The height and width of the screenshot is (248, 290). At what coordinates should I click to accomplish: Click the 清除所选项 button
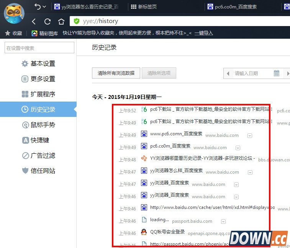(x=159, y=73)
